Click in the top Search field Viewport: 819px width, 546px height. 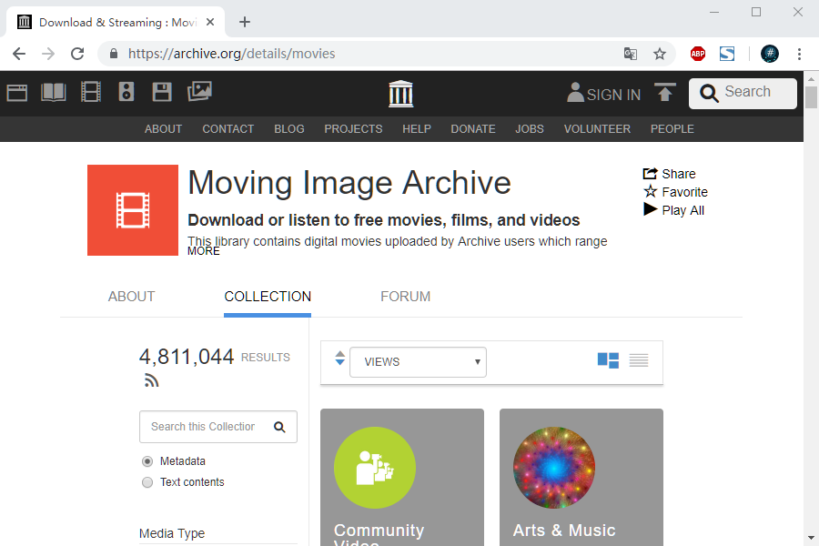point(743,94)
